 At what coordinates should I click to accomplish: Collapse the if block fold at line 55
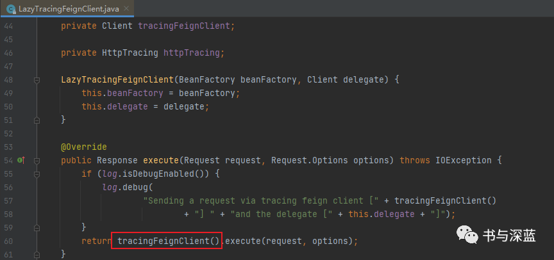pos(37,174)
